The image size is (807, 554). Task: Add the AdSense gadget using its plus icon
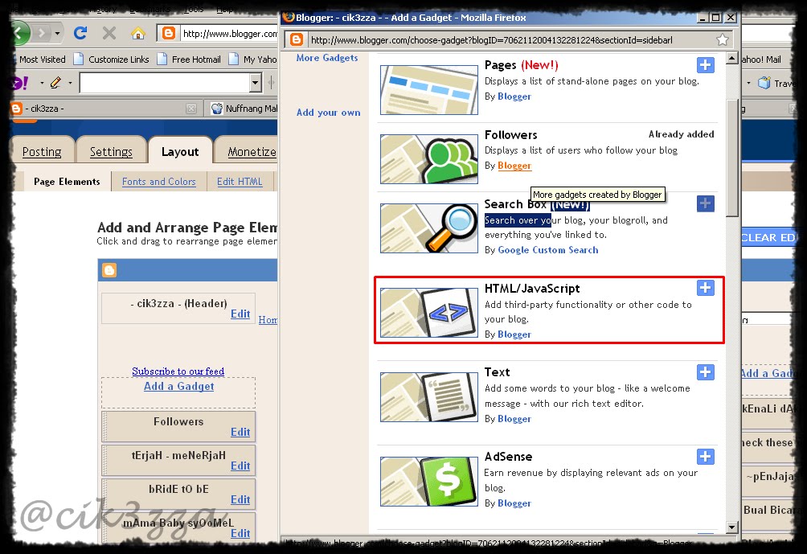[x=705, y=456]
